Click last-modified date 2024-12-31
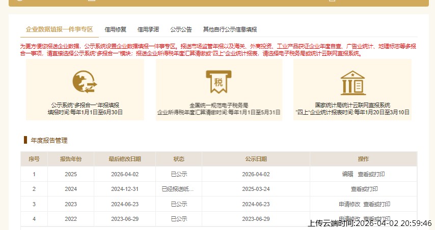435x230 pixels. click(125, 189)
